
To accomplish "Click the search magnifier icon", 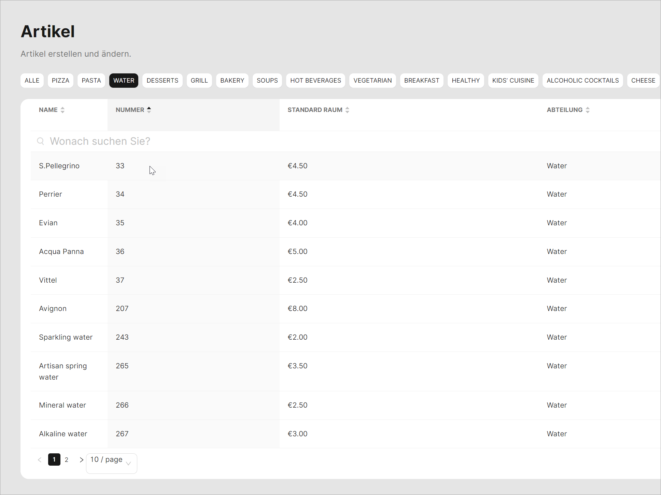I will coord(41,141).
